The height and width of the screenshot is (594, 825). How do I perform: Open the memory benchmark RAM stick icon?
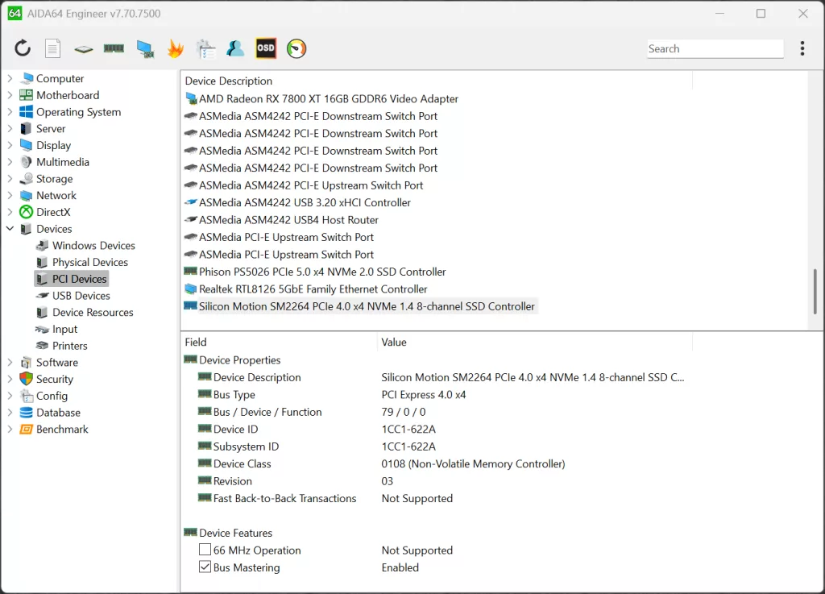(114, 48)
